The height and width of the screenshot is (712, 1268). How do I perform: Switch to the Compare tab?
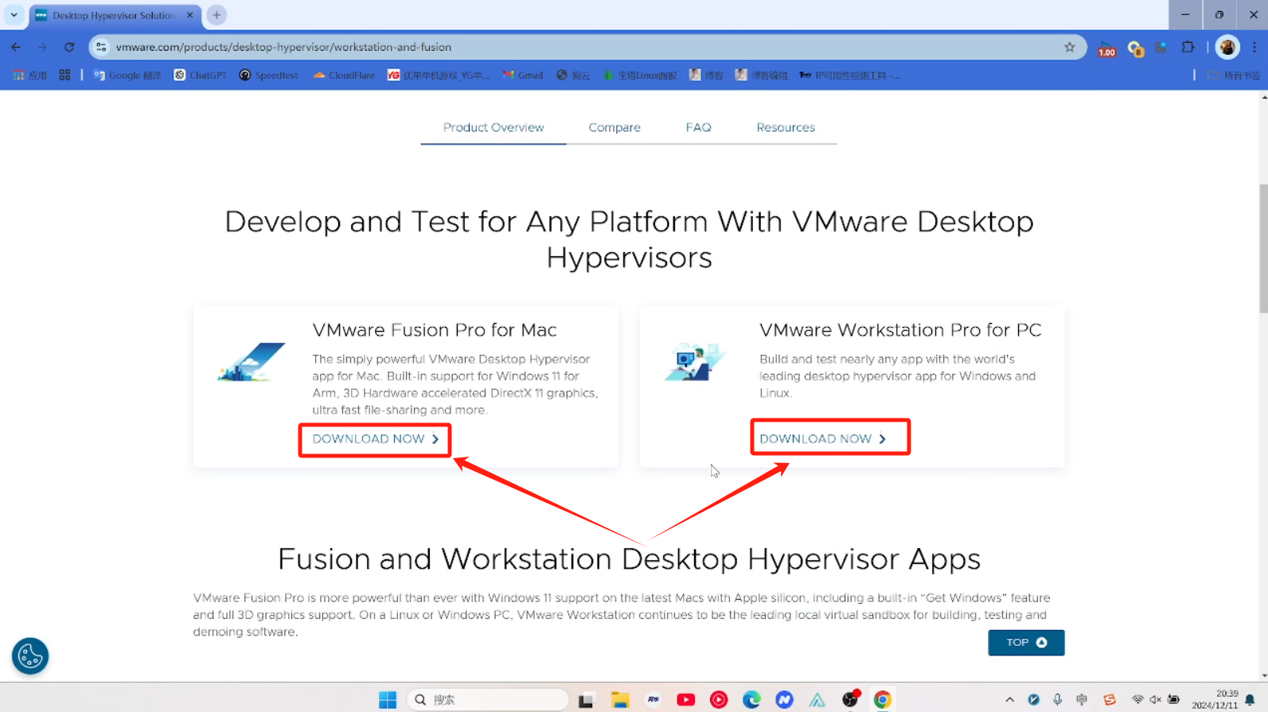point(614,127)
